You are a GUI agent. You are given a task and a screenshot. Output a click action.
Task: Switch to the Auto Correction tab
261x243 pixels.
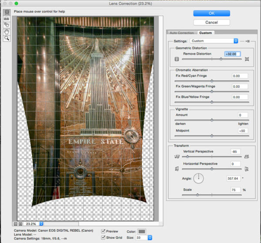pyautogui.click(x=182, y=33)
